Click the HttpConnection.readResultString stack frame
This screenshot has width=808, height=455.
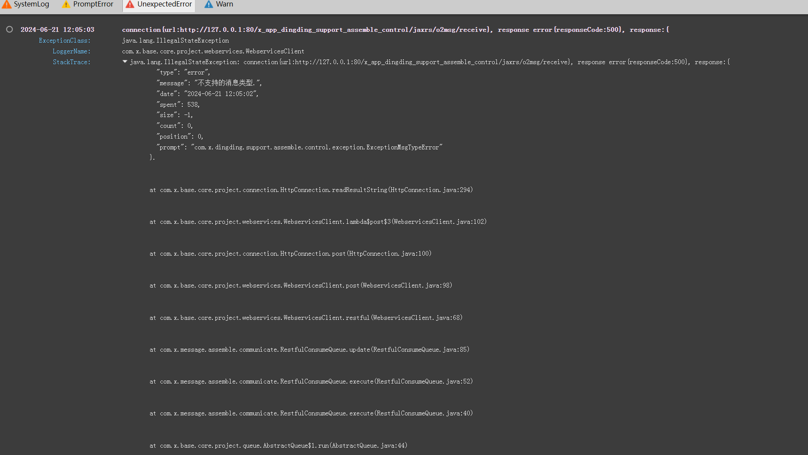tap(311, 190)
